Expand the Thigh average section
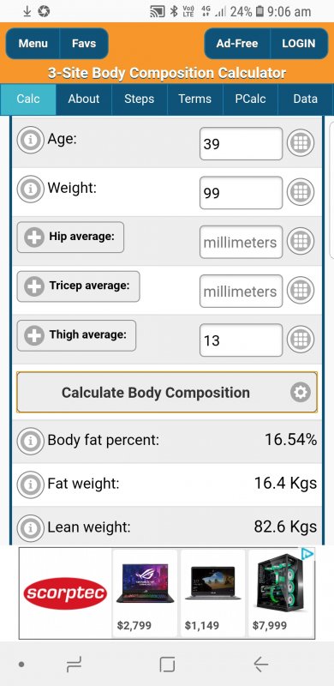This screenshot has width=334, height=686. pos(76,335)
